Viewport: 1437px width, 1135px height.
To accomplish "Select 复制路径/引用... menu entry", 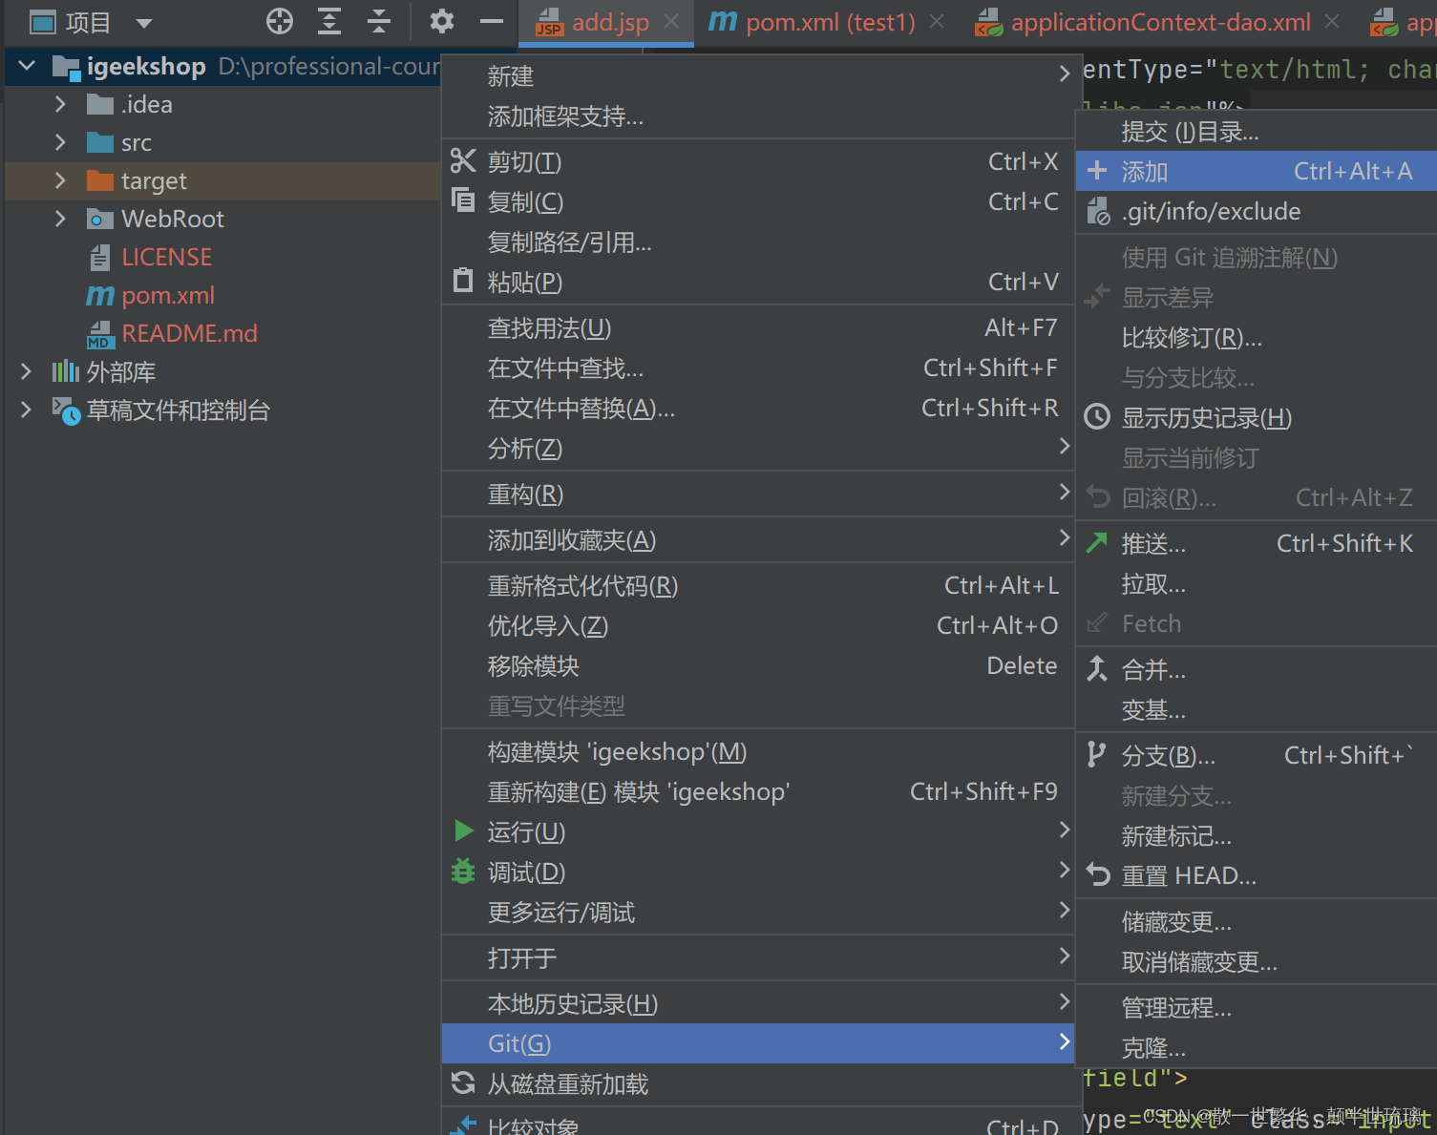I will 758,242.
